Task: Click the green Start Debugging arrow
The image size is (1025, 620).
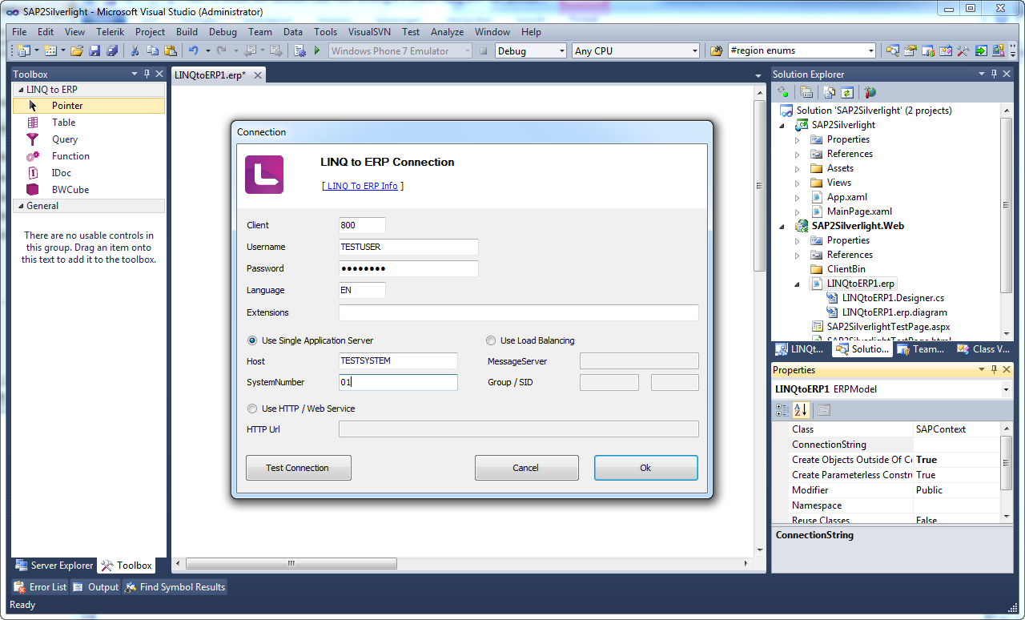Action: click(x=317, y=50)
